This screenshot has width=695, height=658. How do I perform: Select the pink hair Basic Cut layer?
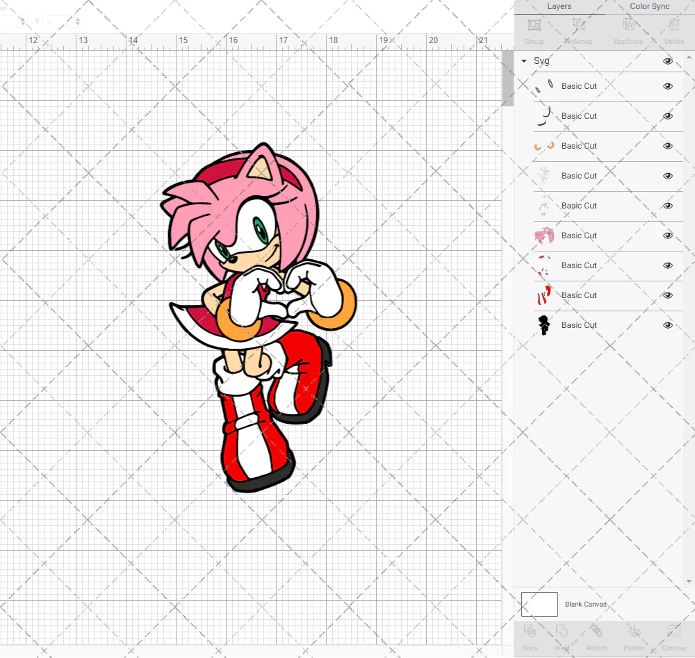pos(579,235)
